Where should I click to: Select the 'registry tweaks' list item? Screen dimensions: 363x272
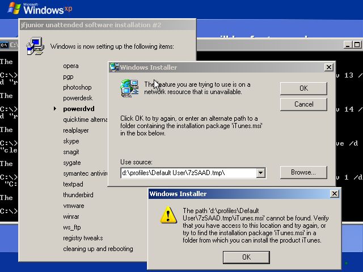coord(83,238)
